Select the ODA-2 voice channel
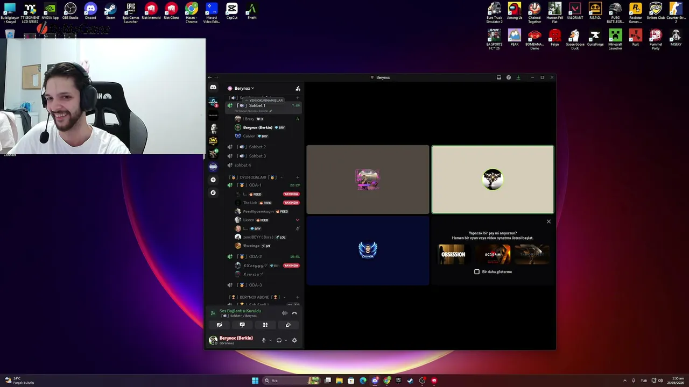The image size is (689, 387). point(264,256)
